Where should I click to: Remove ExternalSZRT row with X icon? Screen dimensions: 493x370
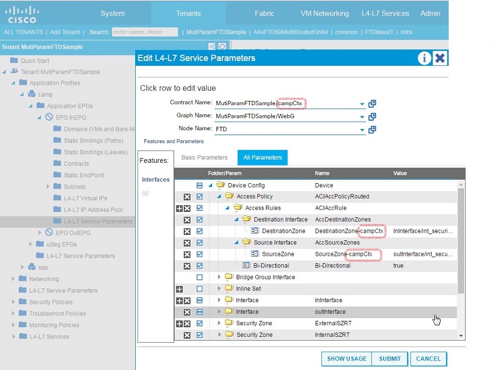tap(187, 324)
